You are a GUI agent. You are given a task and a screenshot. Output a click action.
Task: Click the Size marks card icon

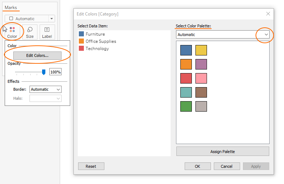pos(30,32)
